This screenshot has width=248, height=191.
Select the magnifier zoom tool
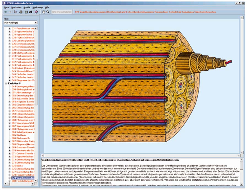coord(48,12)
